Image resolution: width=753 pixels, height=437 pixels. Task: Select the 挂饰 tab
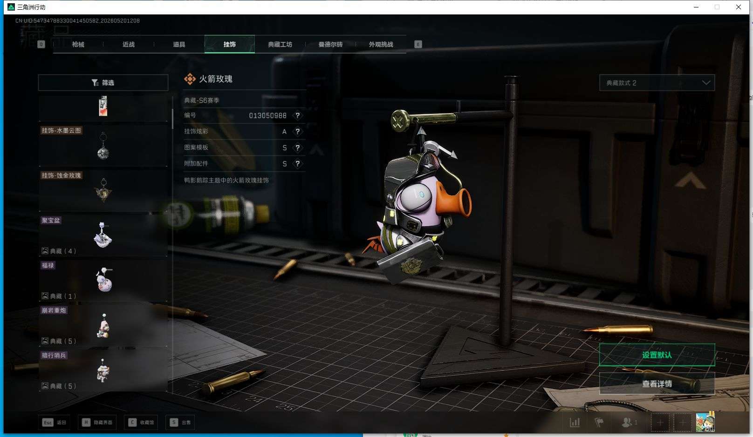click(230, 44)
